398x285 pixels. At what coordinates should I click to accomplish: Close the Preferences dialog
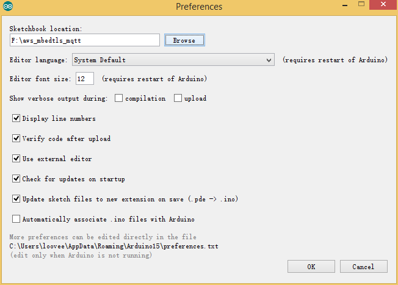383,4
